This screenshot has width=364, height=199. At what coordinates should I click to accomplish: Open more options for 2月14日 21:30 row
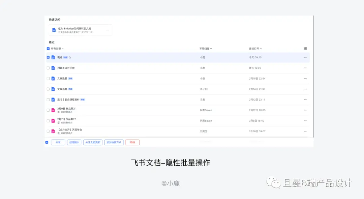tap(305, 89)
